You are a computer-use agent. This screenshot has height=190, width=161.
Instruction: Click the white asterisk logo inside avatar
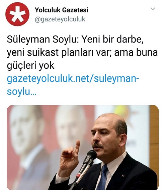pos(17,14)
